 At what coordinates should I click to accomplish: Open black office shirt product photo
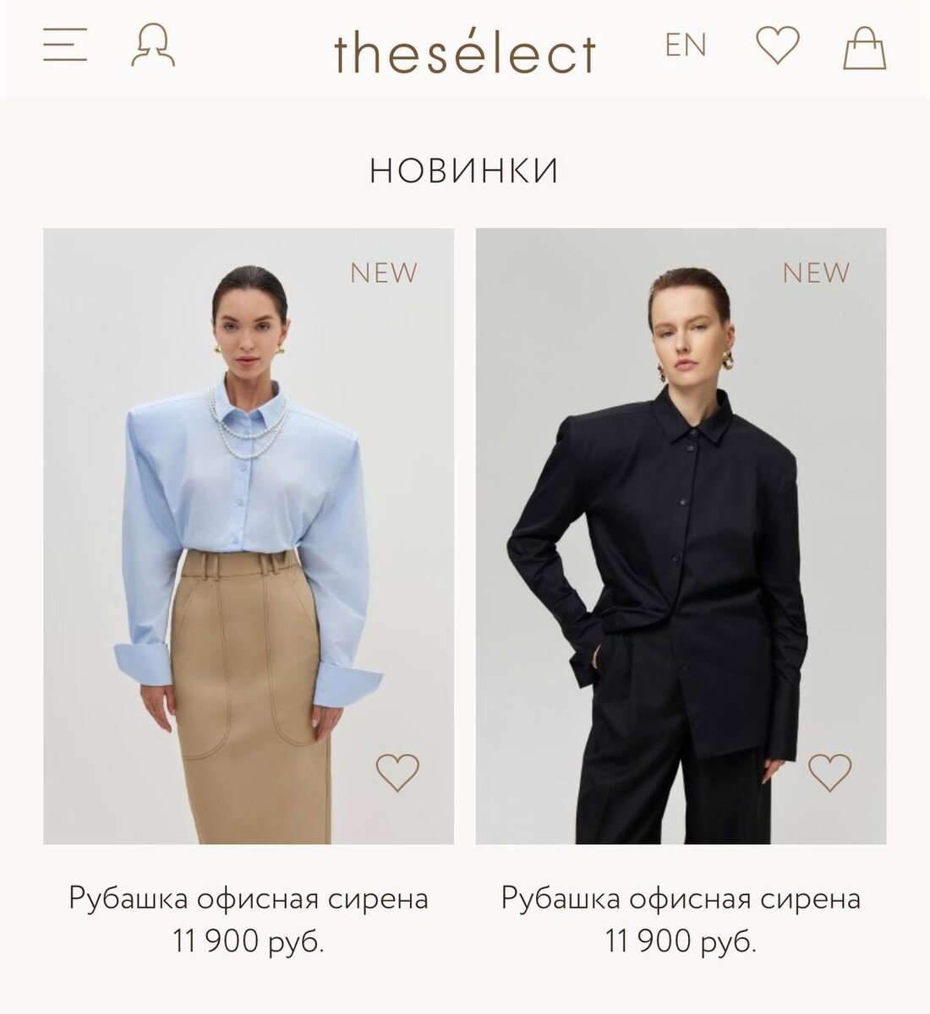tap(681, 536)
